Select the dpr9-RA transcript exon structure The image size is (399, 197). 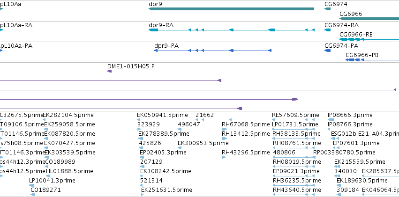[x=232, y=30]
